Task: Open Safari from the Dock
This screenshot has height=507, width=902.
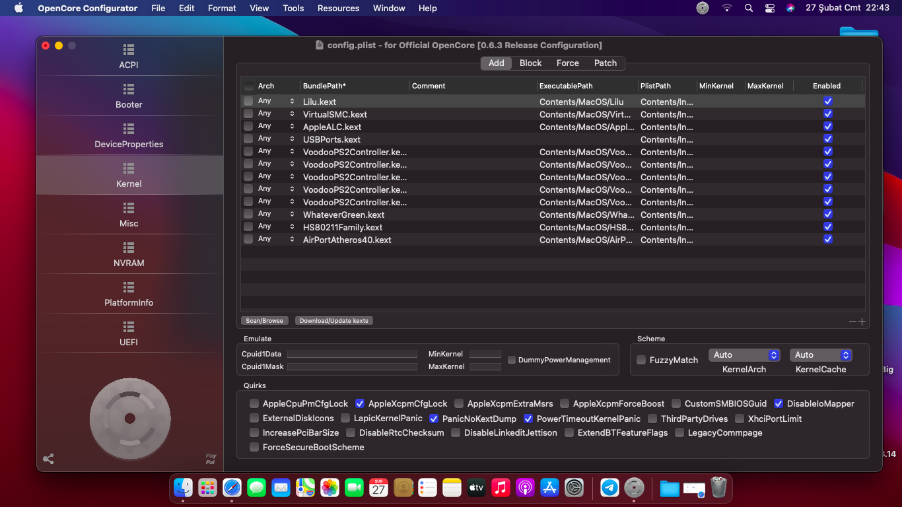Action: click(x=232, y=488)
